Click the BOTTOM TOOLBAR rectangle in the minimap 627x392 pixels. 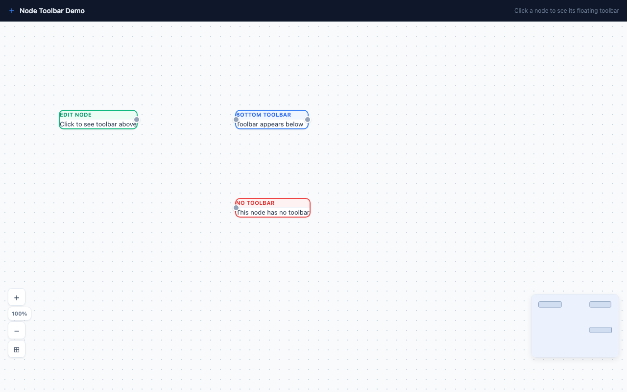click(600, 304)
